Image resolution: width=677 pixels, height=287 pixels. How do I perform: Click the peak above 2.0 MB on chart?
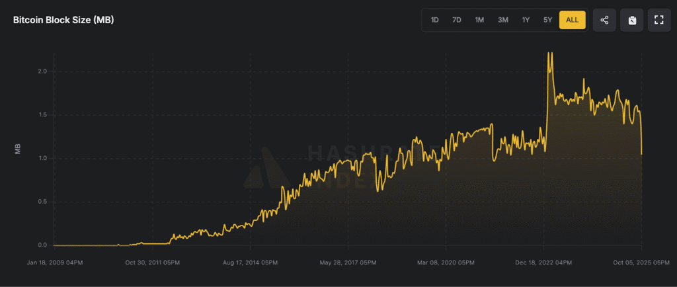tap(549, 54)
